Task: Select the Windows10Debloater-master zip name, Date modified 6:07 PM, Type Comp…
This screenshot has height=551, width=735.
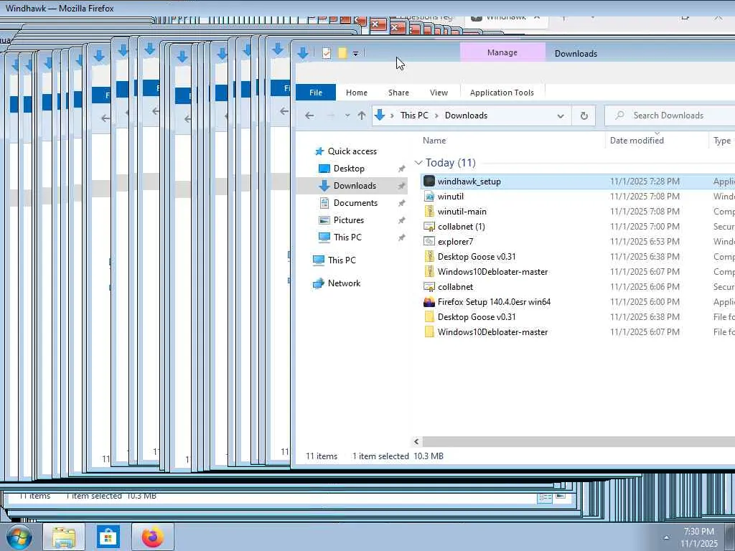Action: pos(492,272)
